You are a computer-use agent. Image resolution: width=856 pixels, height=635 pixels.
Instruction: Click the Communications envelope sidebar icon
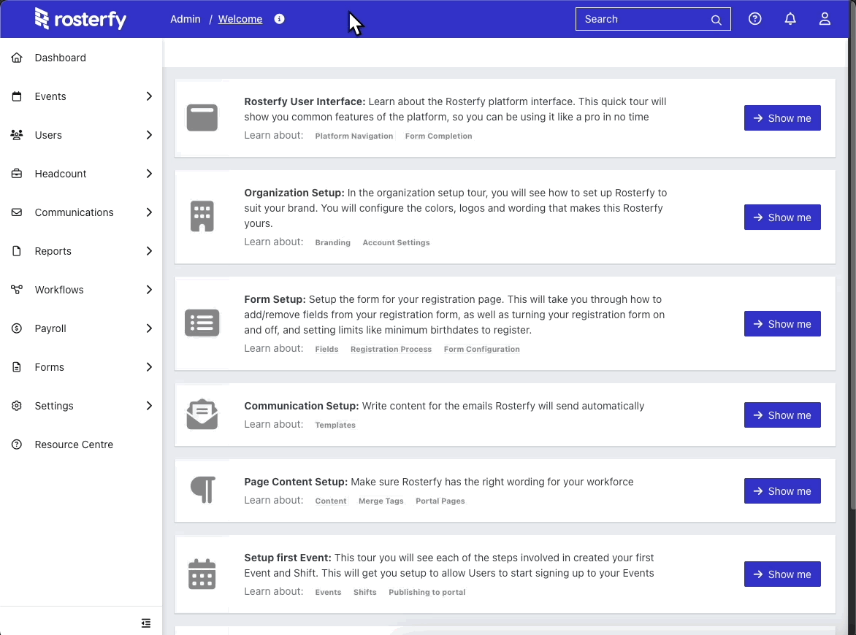tap(17, 212)
